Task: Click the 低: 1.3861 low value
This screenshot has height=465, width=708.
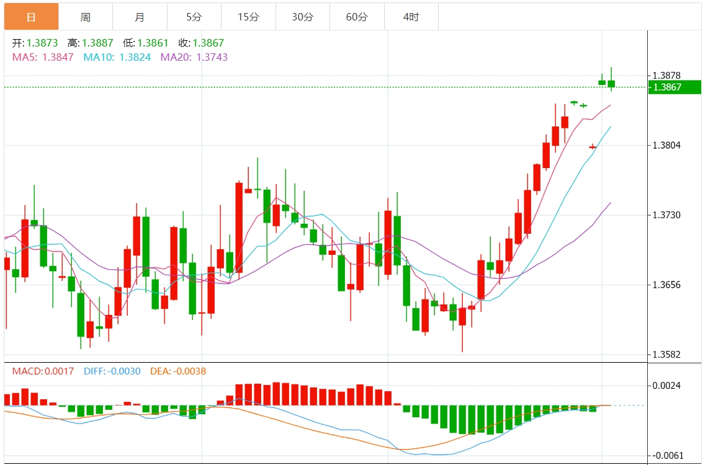Action: pyautogui.click(x=145, y=43)
